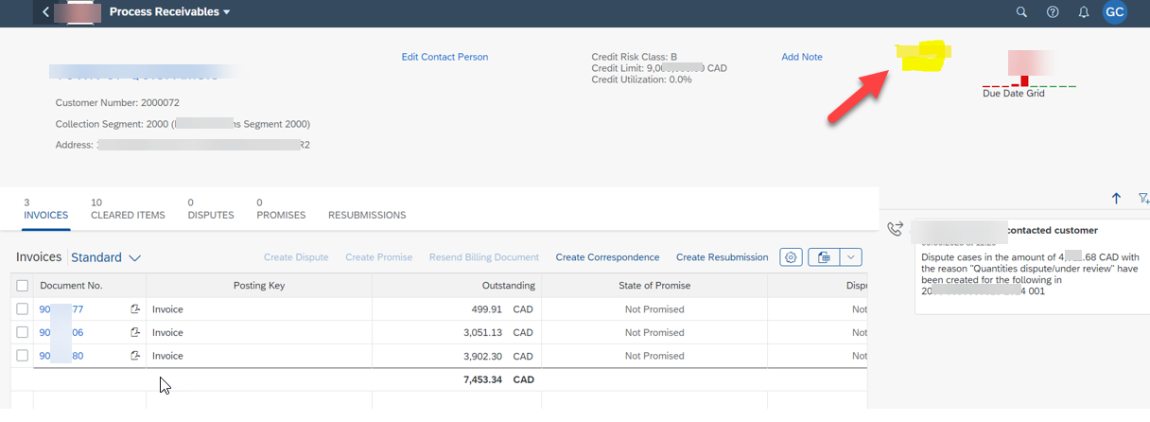
Task: Open the invoice document link ending in 06
Action: click(61, 332)
